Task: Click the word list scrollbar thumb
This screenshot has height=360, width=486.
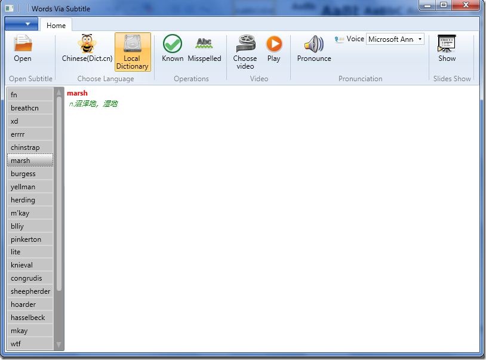Action: (59, 191)
